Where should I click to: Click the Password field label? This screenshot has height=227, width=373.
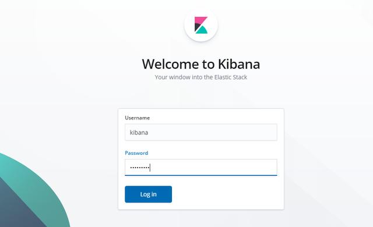coord(136,153)
